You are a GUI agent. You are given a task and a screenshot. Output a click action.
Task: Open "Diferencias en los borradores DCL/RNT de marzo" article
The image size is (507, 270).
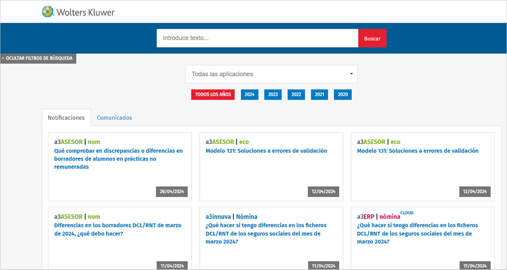click(x=118, y=229)
